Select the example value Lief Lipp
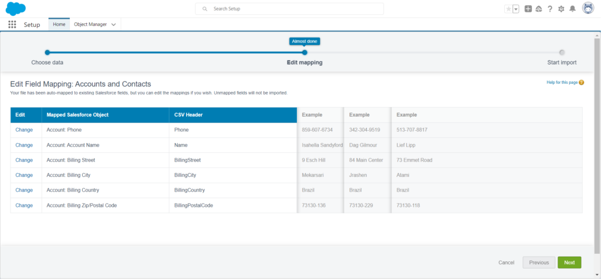 tap(406, 145)
